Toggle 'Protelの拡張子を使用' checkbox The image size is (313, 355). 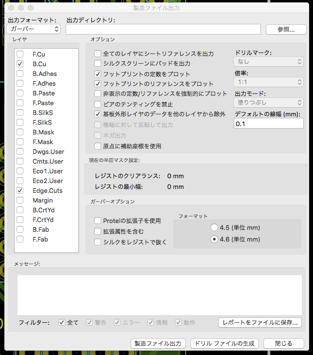(98, 221)
